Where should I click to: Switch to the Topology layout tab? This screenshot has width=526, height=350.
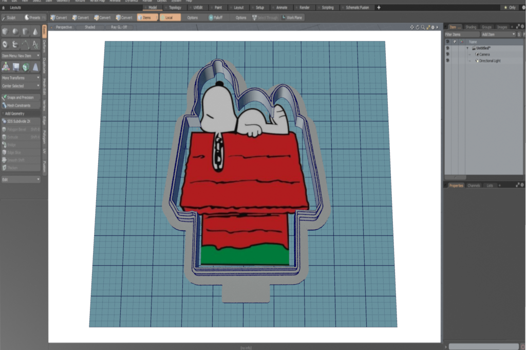click(x=176, y=8)
